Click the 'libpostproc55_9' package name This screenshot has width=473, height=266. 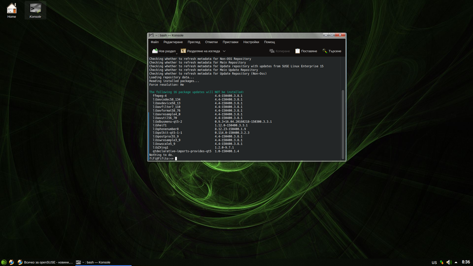coord(166,136)
